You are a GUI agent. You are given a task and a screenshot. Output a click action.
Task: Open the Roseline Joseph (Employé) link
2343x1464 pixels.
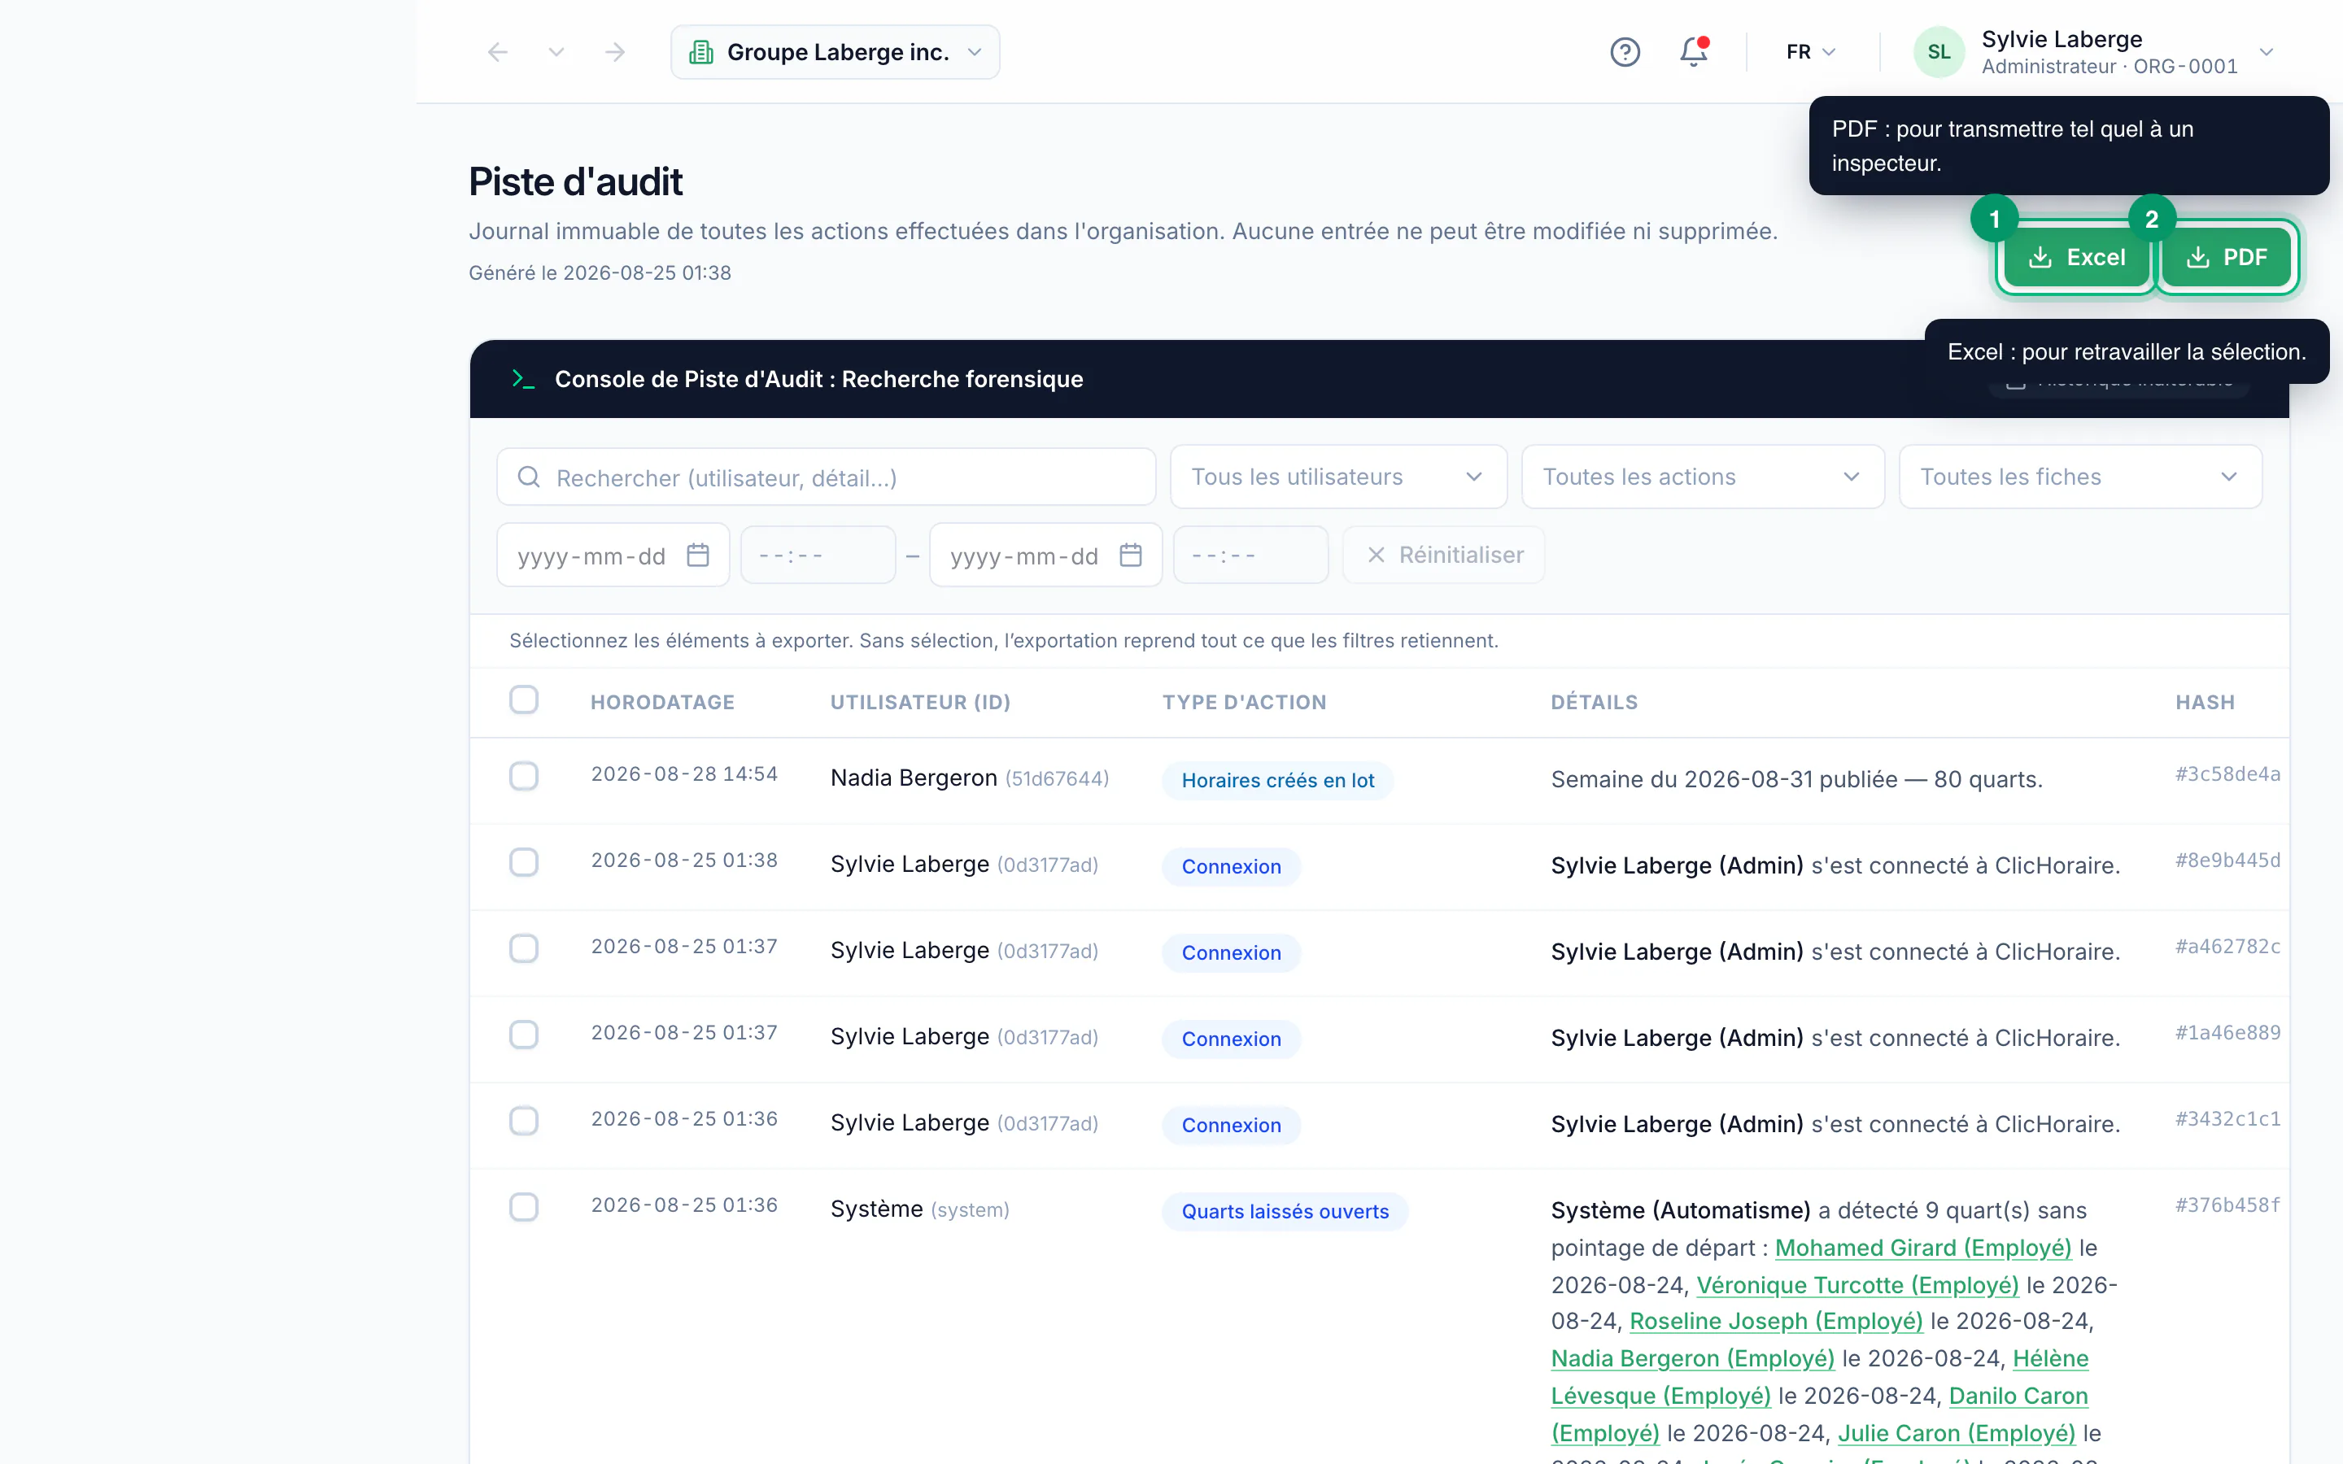(x=1776, y=1322)
